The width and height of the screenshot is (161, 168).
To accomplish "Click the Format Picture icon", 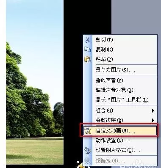I will click(x=88, y=150).
